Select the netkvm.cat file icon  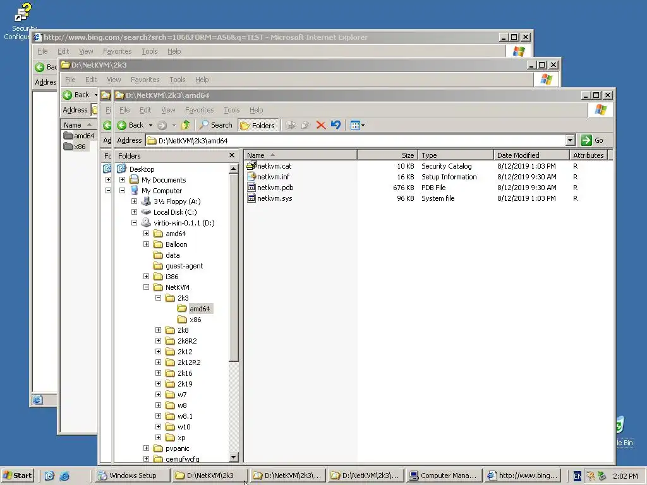pyautogui.click(x=251, y=166)
